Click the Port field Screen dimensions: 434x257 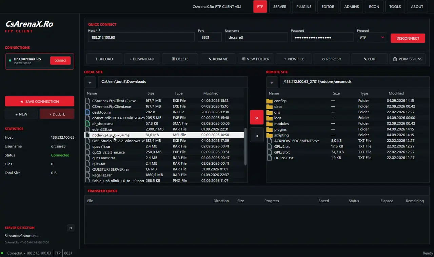(210, 38)
